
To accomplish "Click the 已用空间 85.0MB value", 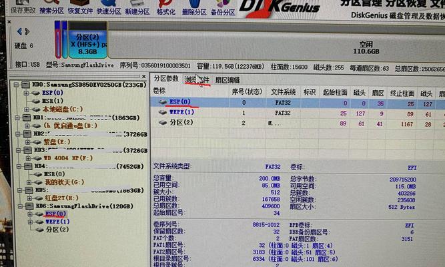I will (x=271, y=185).
